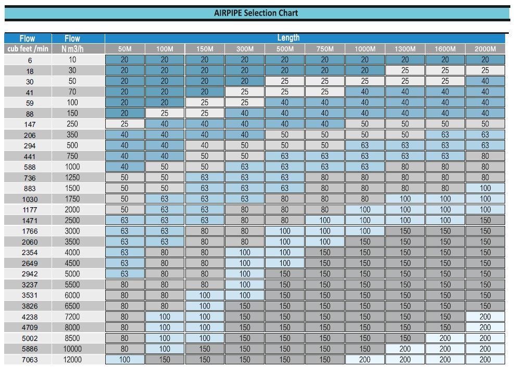Image resolution: width=514 pixels, height=368 pixels.
Task: Select the 150M cell in the 3531 cfm row
Action: (205, 295)
